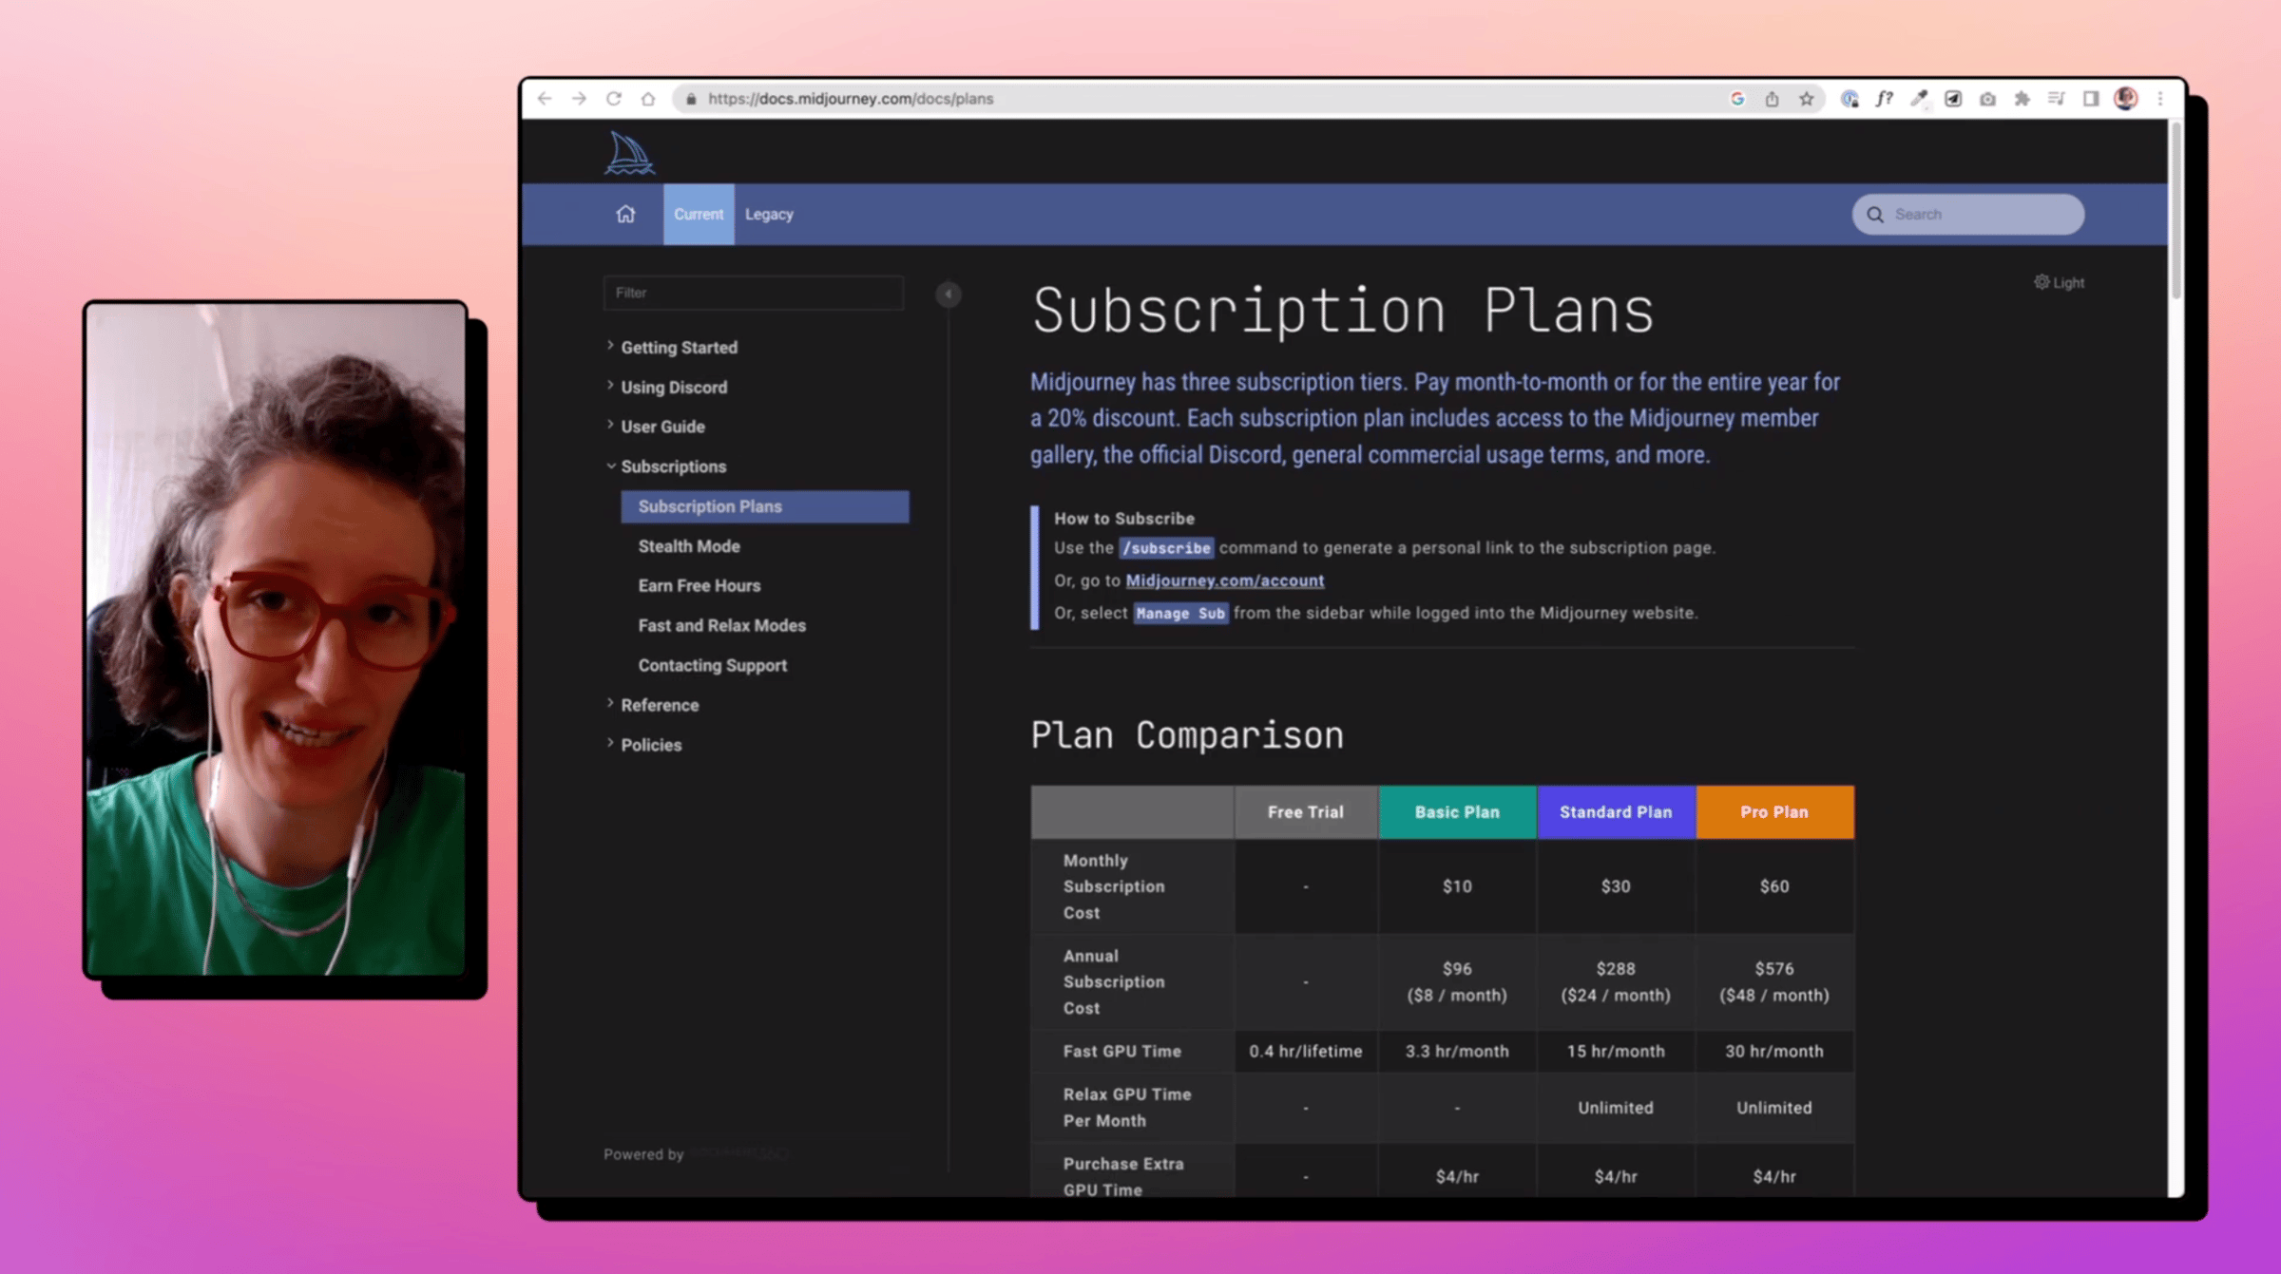Image resolution: width=2281 pixels, height=1274 pixels.
Task: Click the Midjourney sailboat logo
Action: tap(629, 153)
